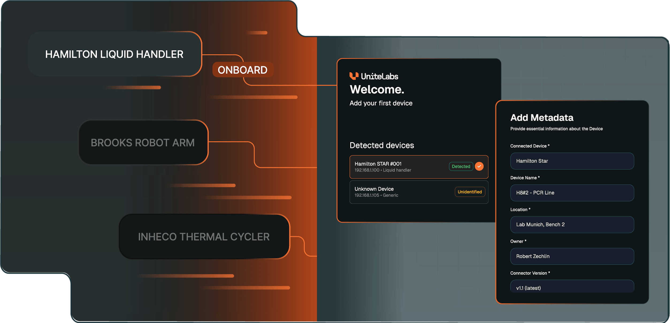Click the ONBOARD button

coord(242,70)
